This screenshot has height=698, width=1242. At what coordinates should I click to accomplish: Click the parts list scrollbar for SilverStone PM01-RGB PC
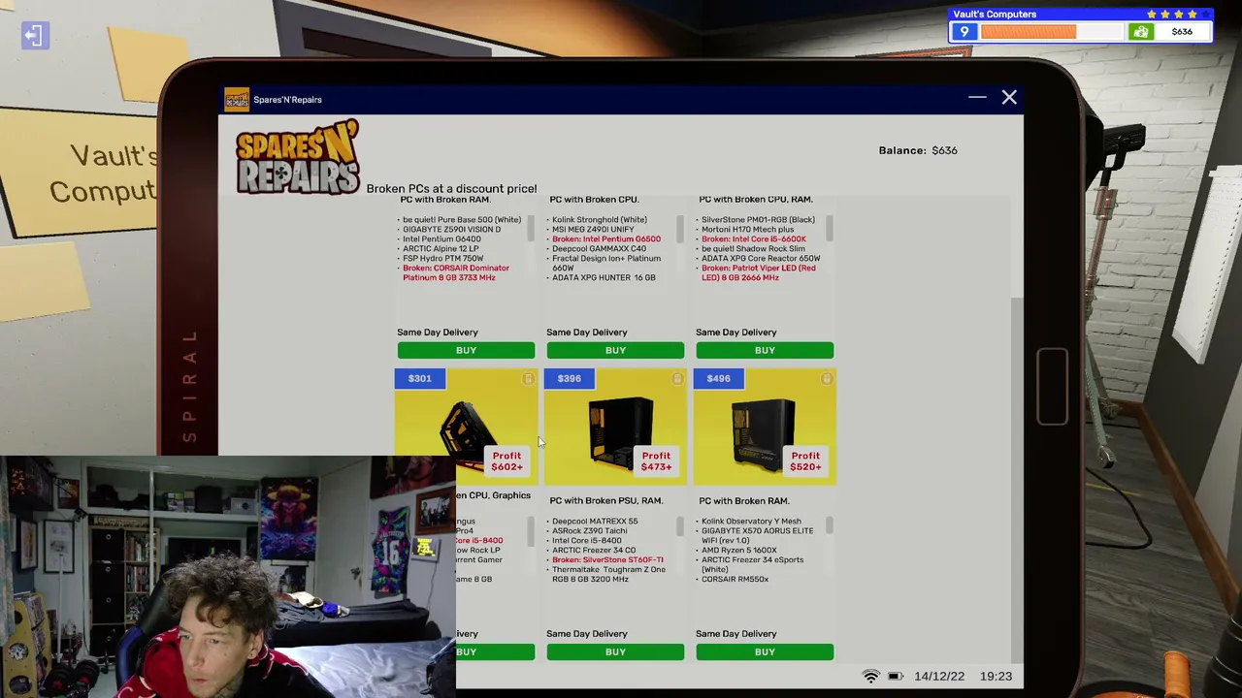830,230
